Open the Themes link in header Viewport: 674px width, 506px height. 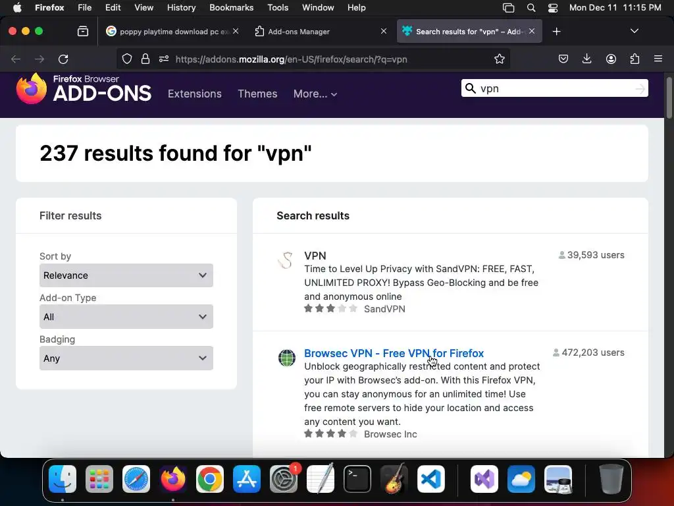(x=257, y=94)
